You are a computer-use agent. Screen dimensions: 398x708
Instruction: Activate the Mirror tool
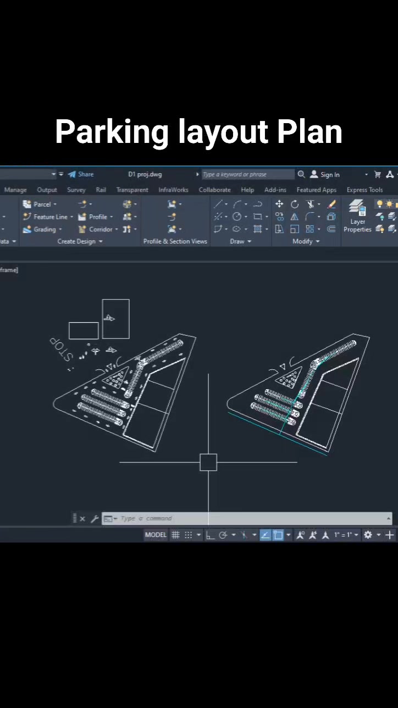(295, 217)
